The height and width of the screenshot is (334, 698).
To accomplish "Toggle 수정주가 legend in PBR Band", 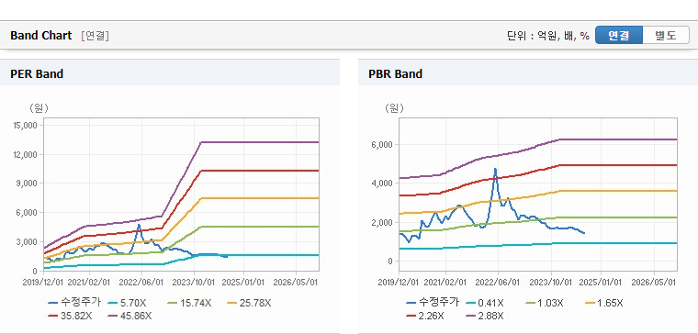I will point(433,303).
